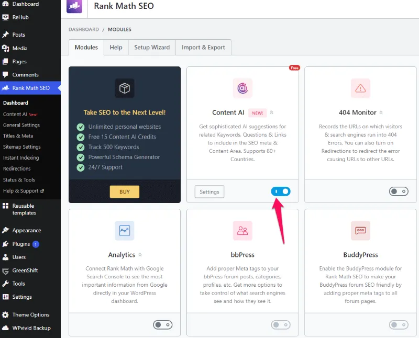This screenshot has height=338, width=419.
Task: Expand the 404 Monitor details chevron
Action: pyautogui.click(x=381, y=112)
